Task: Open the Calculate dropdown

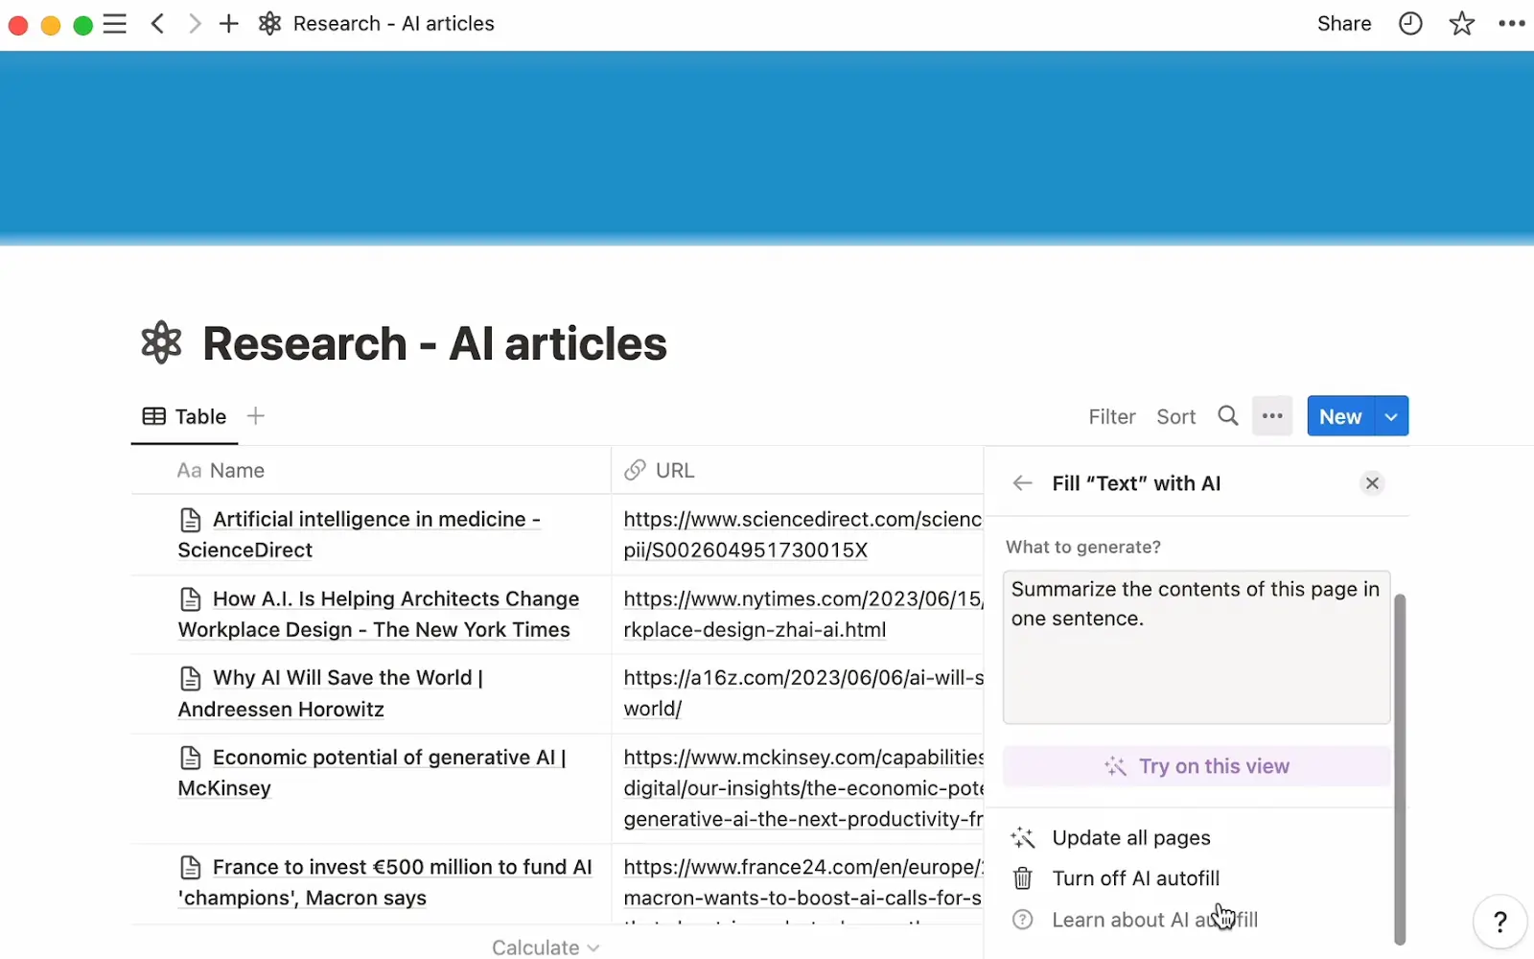Action: [546, 946]
